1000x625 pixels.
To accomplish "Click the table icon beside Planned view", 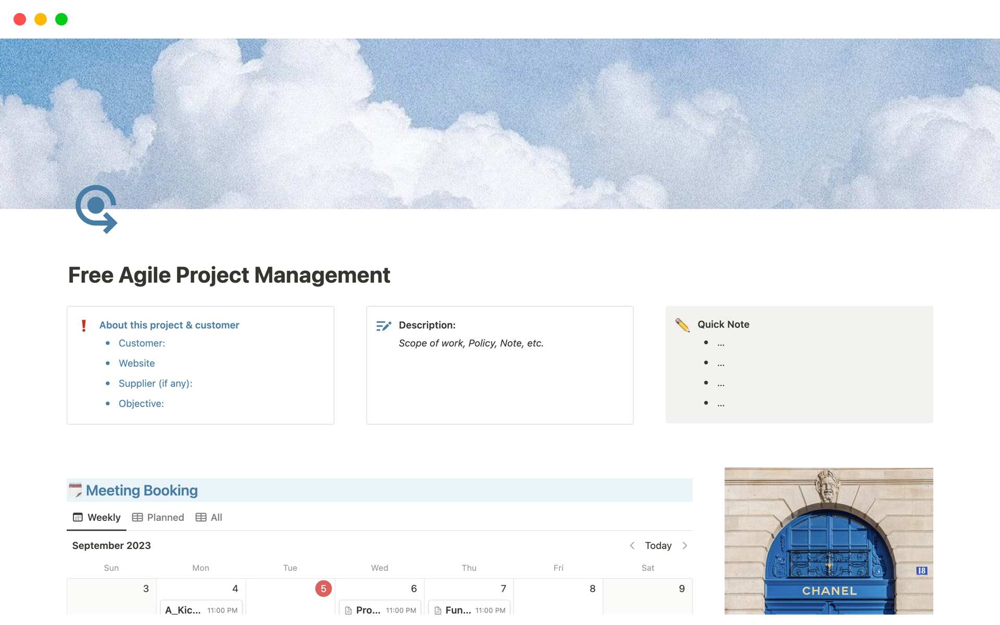I will click(x=137, y=517).
